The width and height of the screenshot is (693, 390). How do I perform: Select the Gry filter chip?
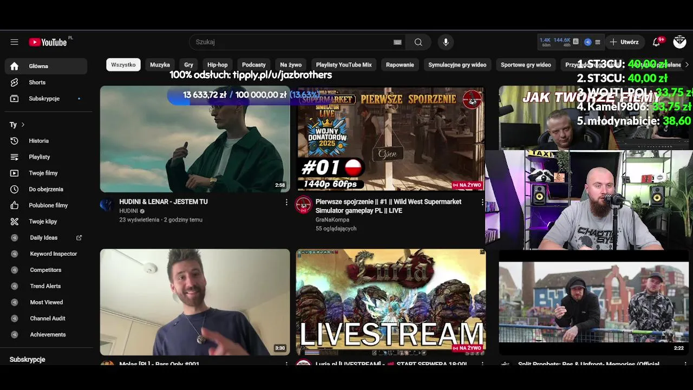tap(188, 65)
